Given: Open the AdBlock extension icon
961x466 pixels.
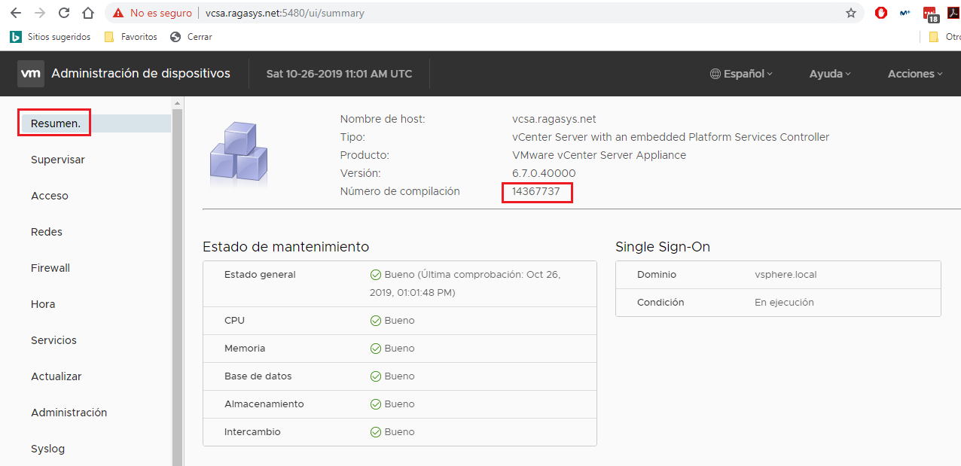Looking at the screenshot, I should tap(880, 13).
